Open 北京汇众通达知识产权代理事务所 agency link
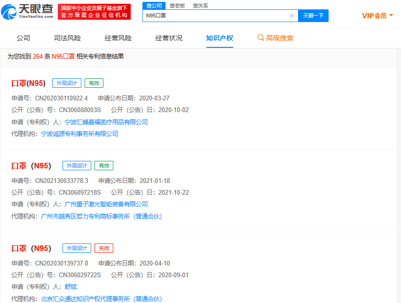The height and width of the screenshot is (303, 401). click(x=101, y=299)
